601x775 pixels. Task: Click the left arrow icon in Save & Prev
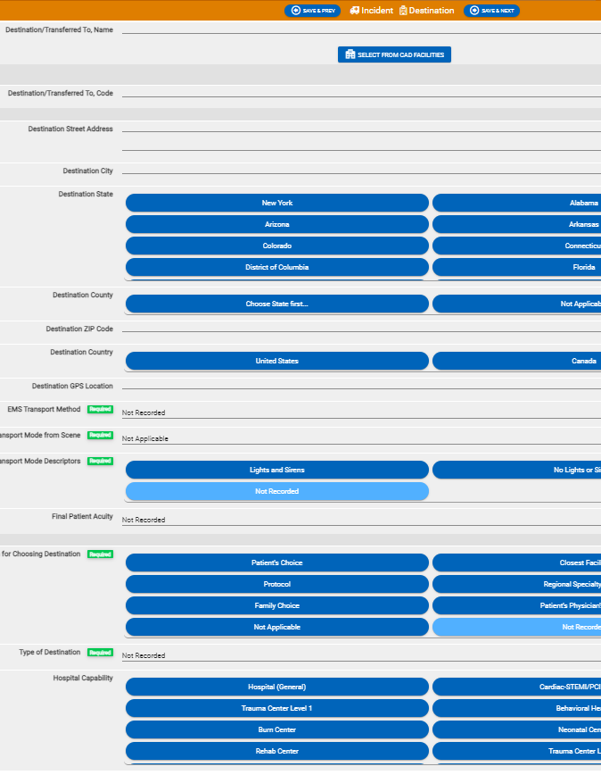tap(296, 11)
